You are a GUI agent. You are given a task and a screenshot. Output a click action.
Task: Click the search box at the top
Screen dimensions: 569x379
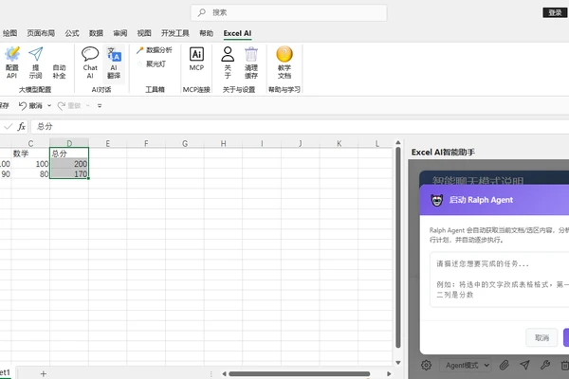[x=289, y=12]
